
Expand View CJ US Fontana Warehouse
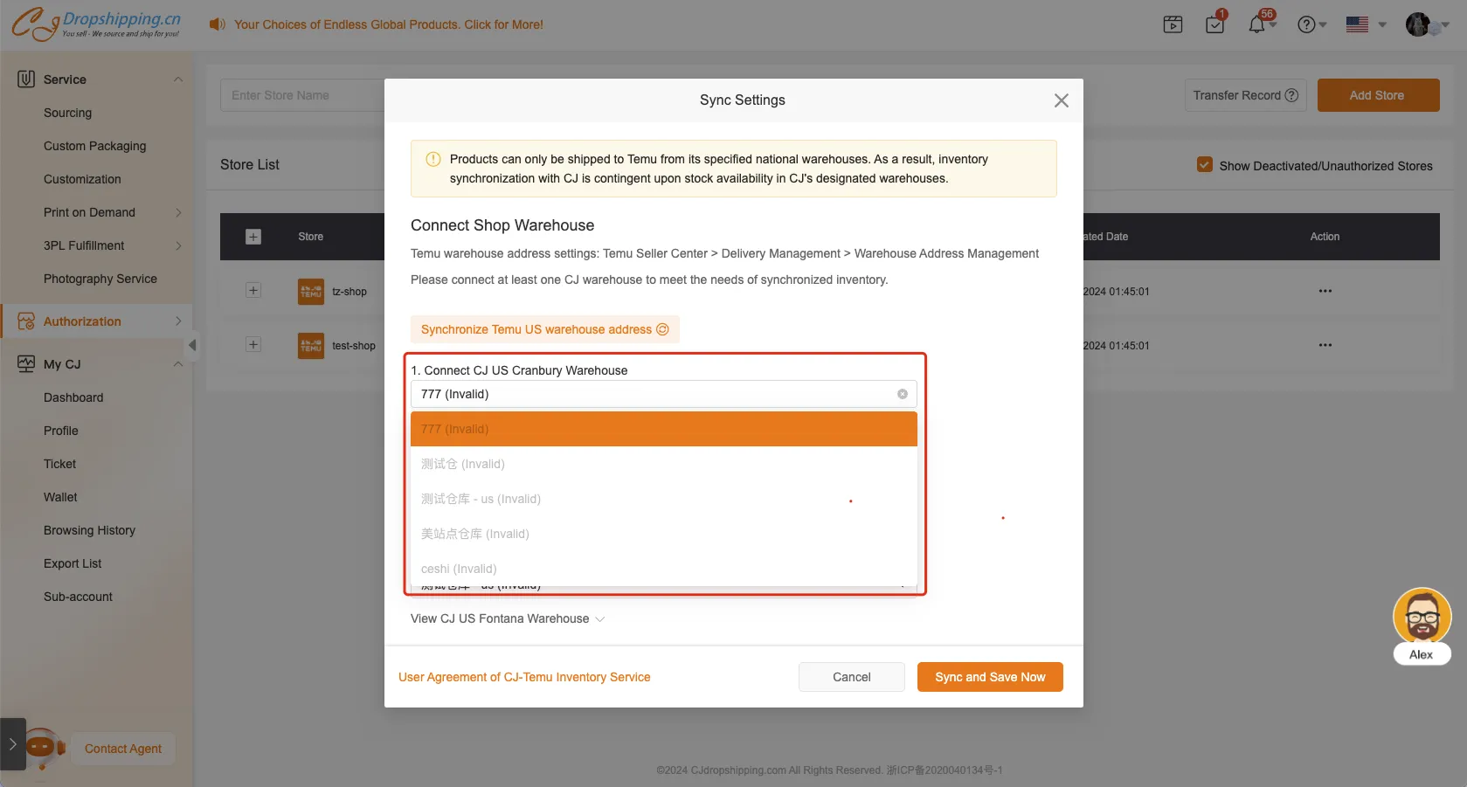point(507,618)
